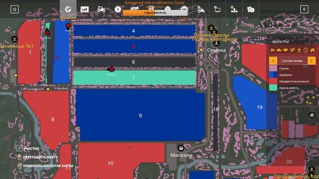The width and height of the screenshot is (319, 179).
Task: Select the map overview tab icon
Action: 68,9
